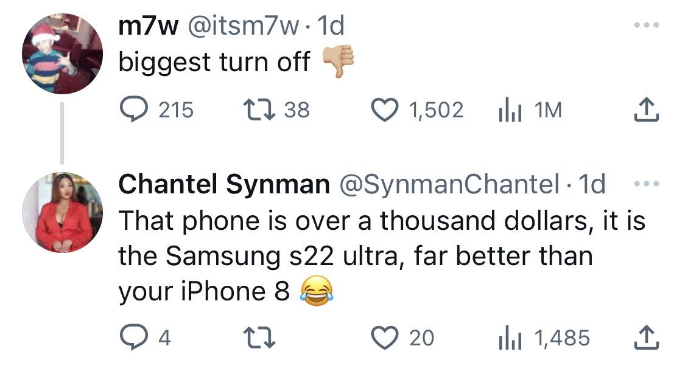The width and height of the screenshot is (685, 377).
Task: Like Chantel Synman's reply
Action: click(x=402, y=338)
